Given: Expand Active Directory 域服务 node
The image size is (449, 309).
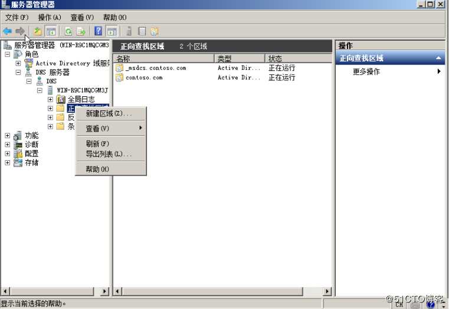Looking at the screenshot, I should point(18,63).
